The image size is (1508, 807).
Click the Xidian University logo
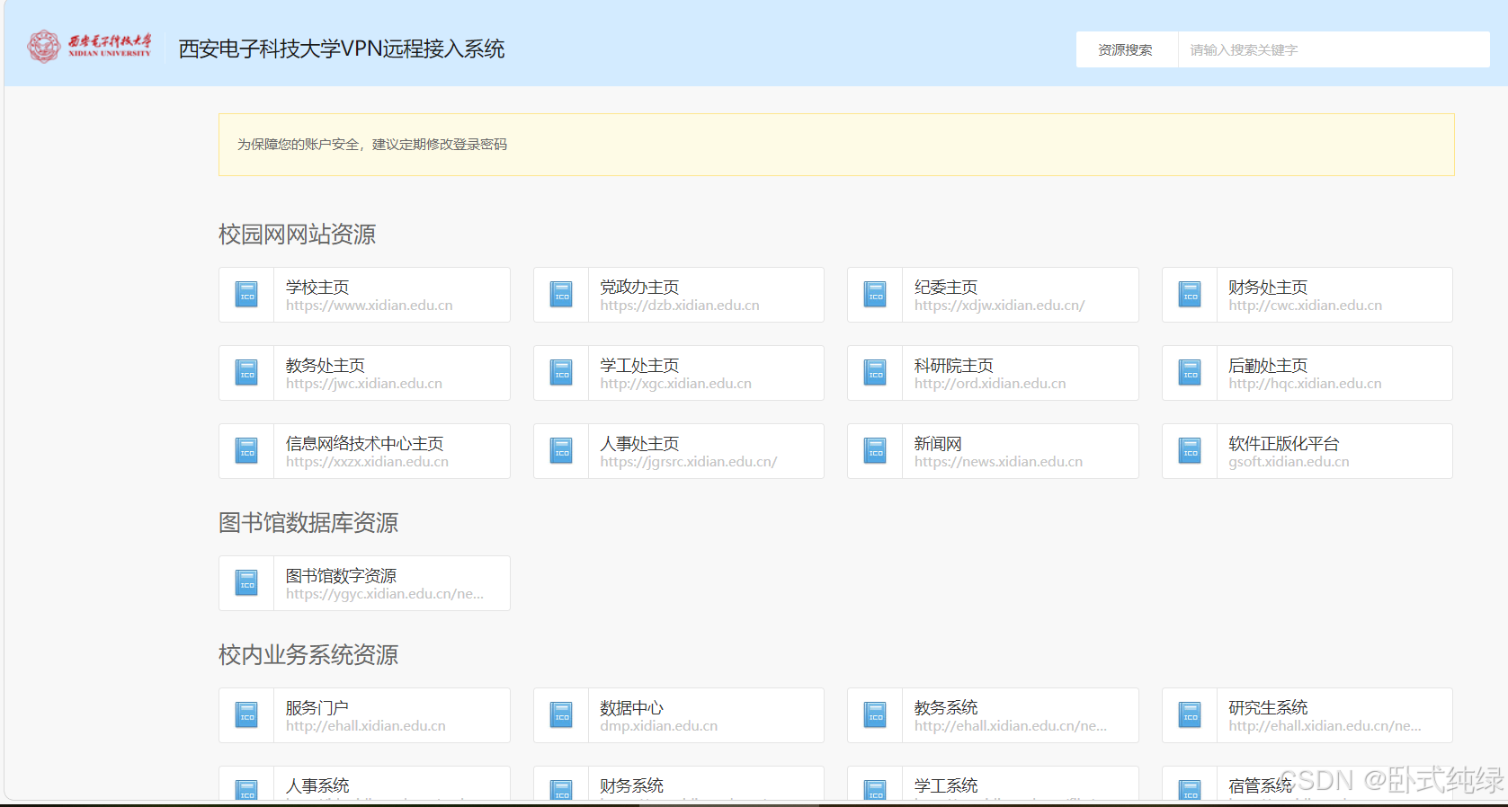point(89,47)
